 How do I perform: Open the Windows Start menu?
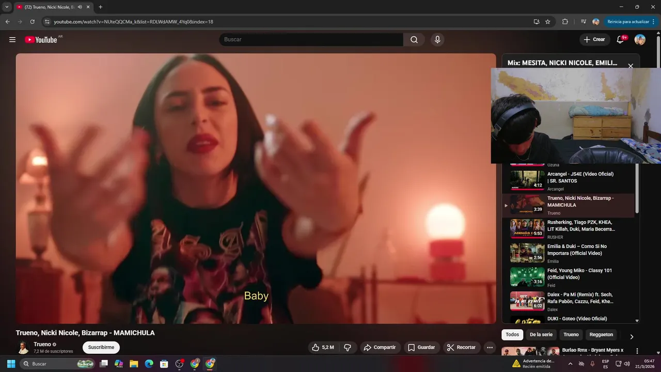[11, 364]
